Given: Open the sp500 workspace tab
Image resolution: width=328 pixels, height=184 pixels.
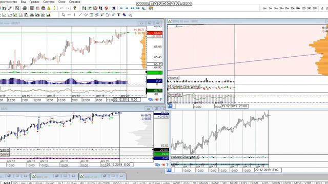Looking at the screenshot, I should coord(177,183).
